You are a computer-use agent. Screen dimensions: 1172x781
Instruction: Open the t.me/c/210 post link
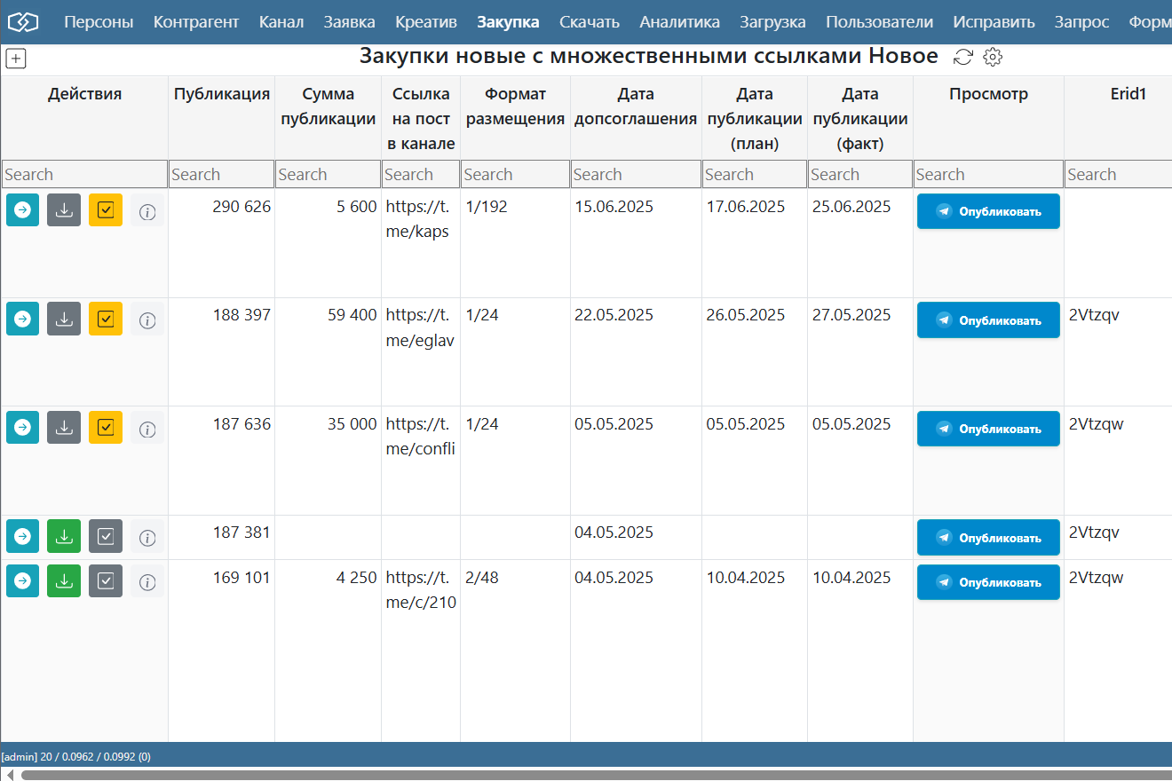[x=421, y=590]
